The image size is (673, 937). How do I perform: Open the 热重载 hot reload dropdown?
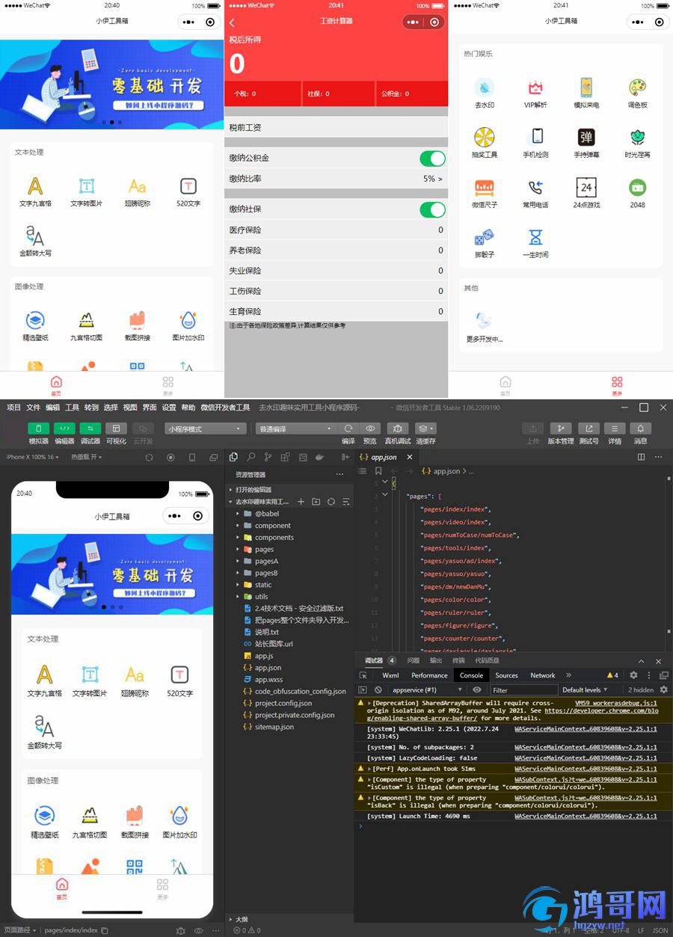point(85,457)
